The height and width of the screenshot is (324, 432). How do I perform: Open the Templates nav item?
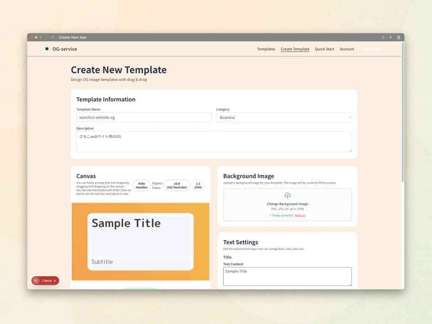coord(266,49)
